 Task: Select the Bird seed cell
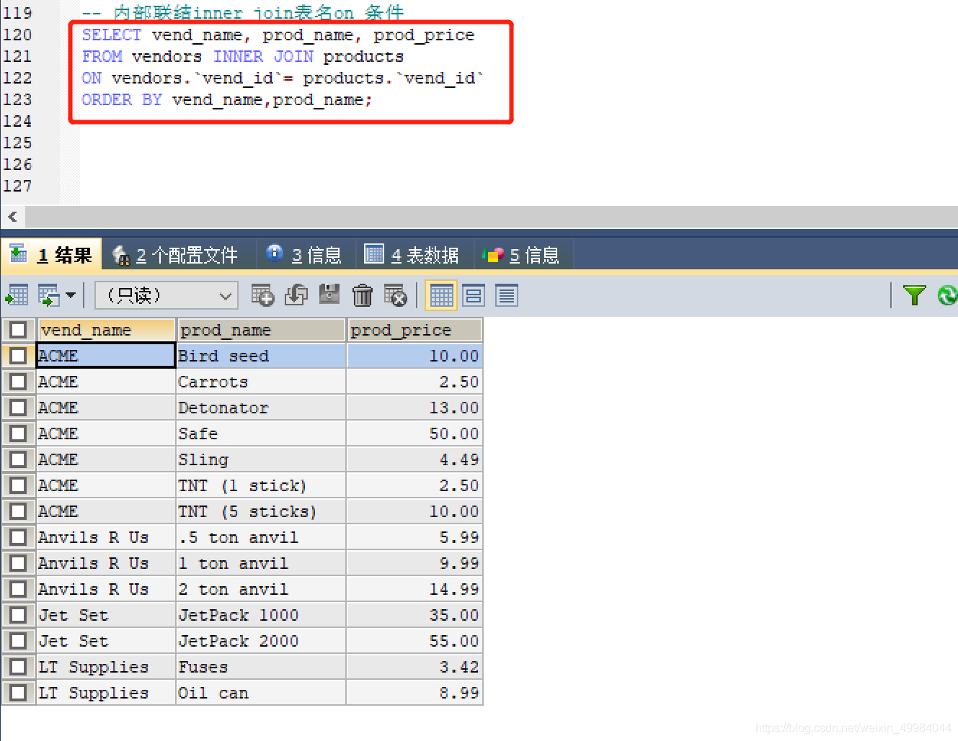(261, 356)
